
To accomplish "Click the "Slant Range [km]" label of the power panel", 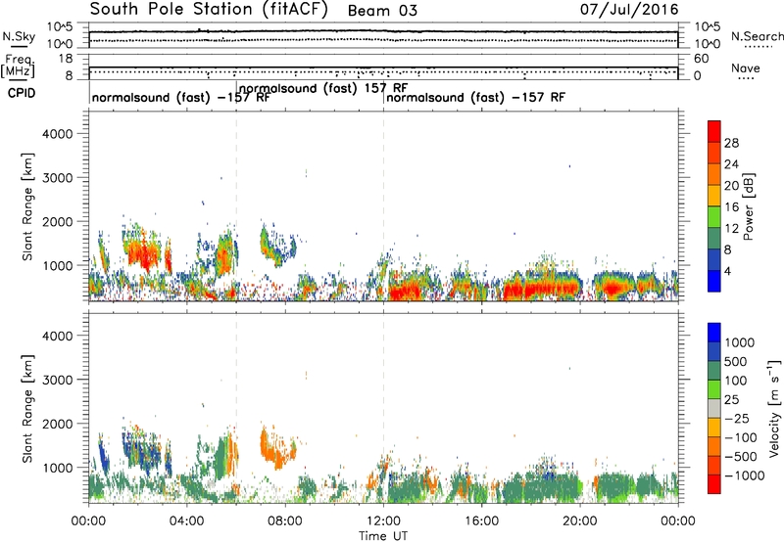I will coord(27,206).
